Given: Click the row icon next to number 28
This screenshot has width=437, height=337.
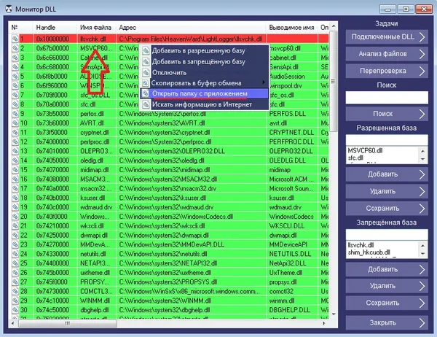Looking at the screenshot, I should point(15,292).
